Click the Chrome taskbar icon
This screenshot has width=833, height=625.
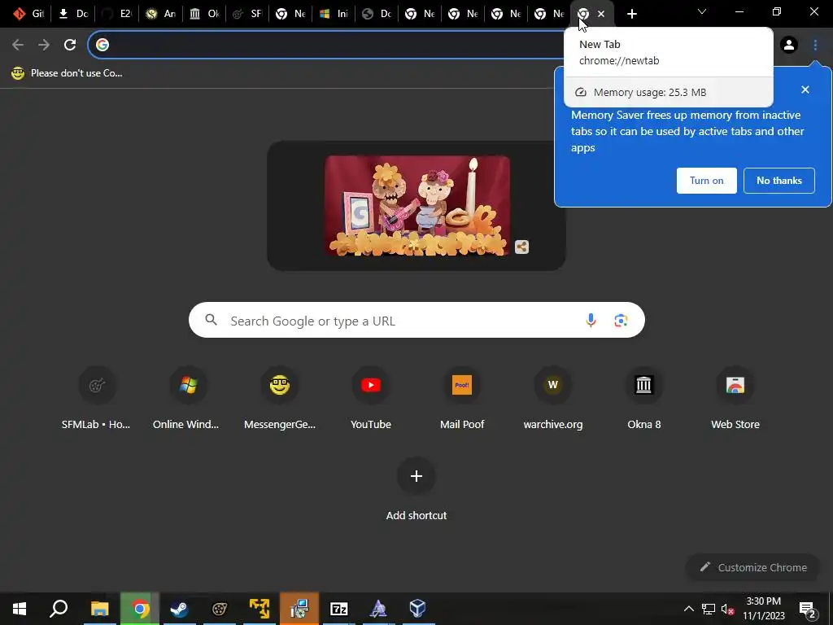click(140, 609)
